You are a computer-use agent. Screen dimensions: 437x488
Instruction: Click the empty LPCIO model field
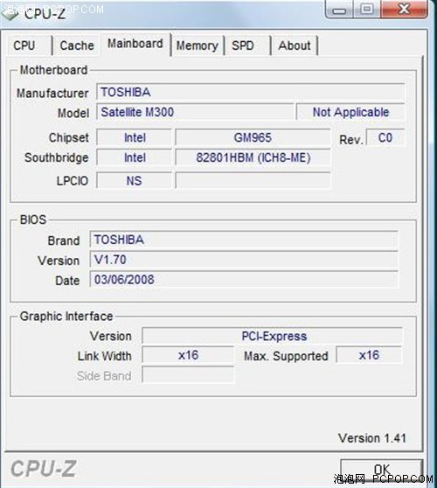[x=253, y=180]
